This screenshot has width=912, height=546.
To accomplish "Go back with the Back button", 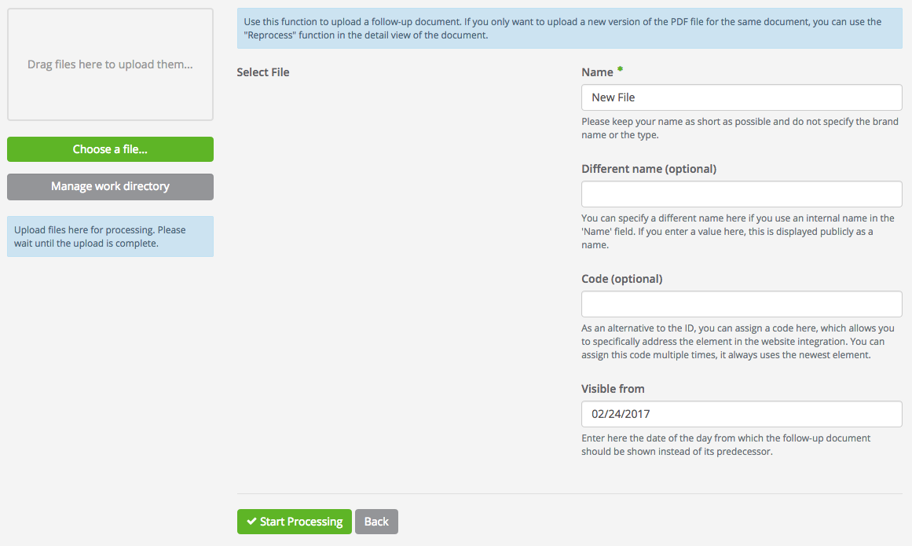I will tap(376, 522).
